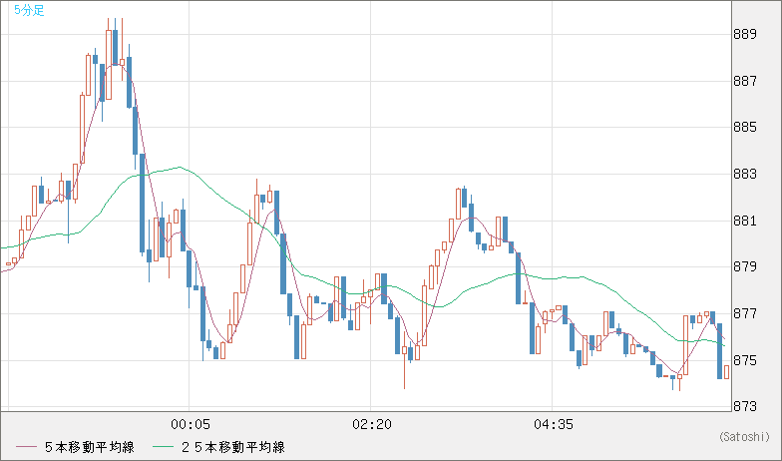Click the 889 price axis label

744,34
